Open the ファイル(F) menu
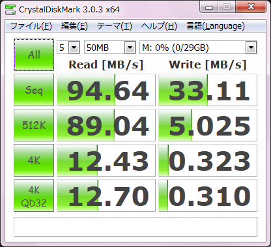 pyautogui.click(x=31, y=26)
